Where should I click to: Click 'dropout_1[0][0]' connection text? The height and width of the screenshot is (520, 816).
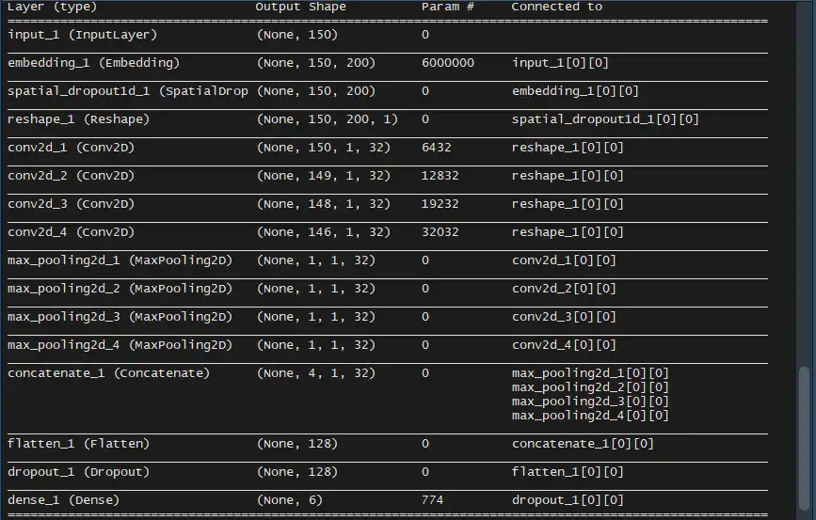point(568,499)
